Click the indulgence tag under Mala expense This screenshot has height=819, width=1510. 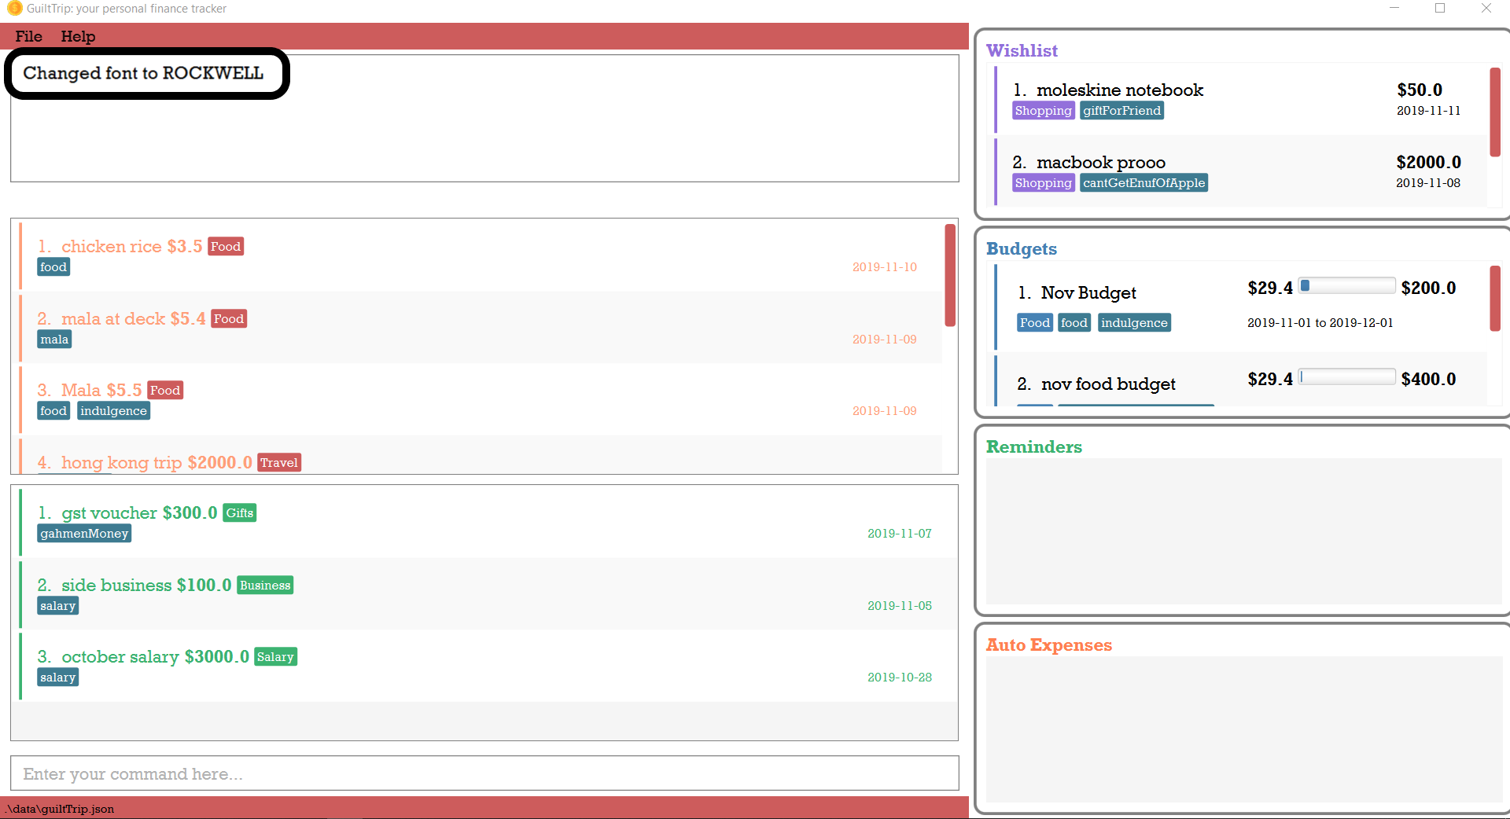tap(113, 411)
